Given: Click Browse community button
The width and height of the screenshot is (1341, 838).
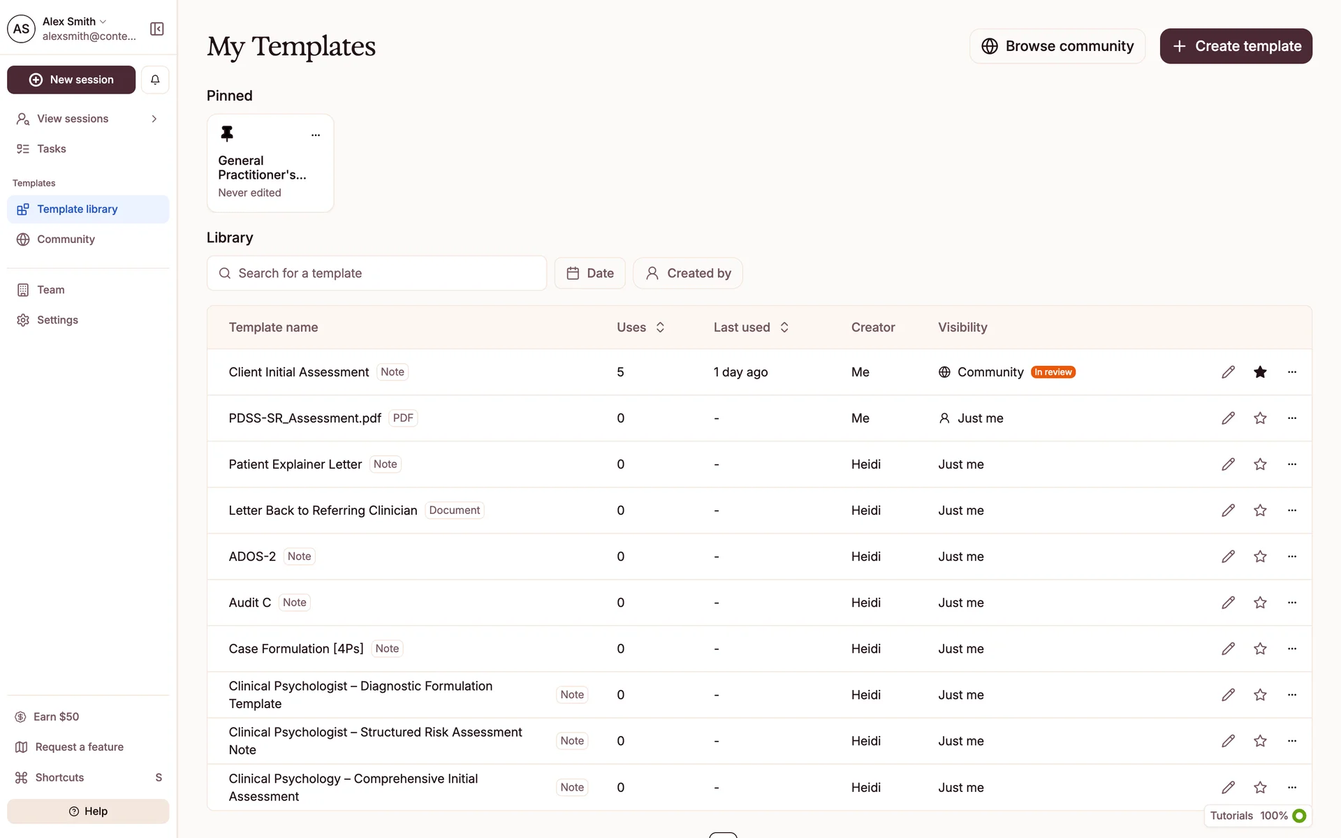Looking at the screenshot, I should pos(1057,46).
